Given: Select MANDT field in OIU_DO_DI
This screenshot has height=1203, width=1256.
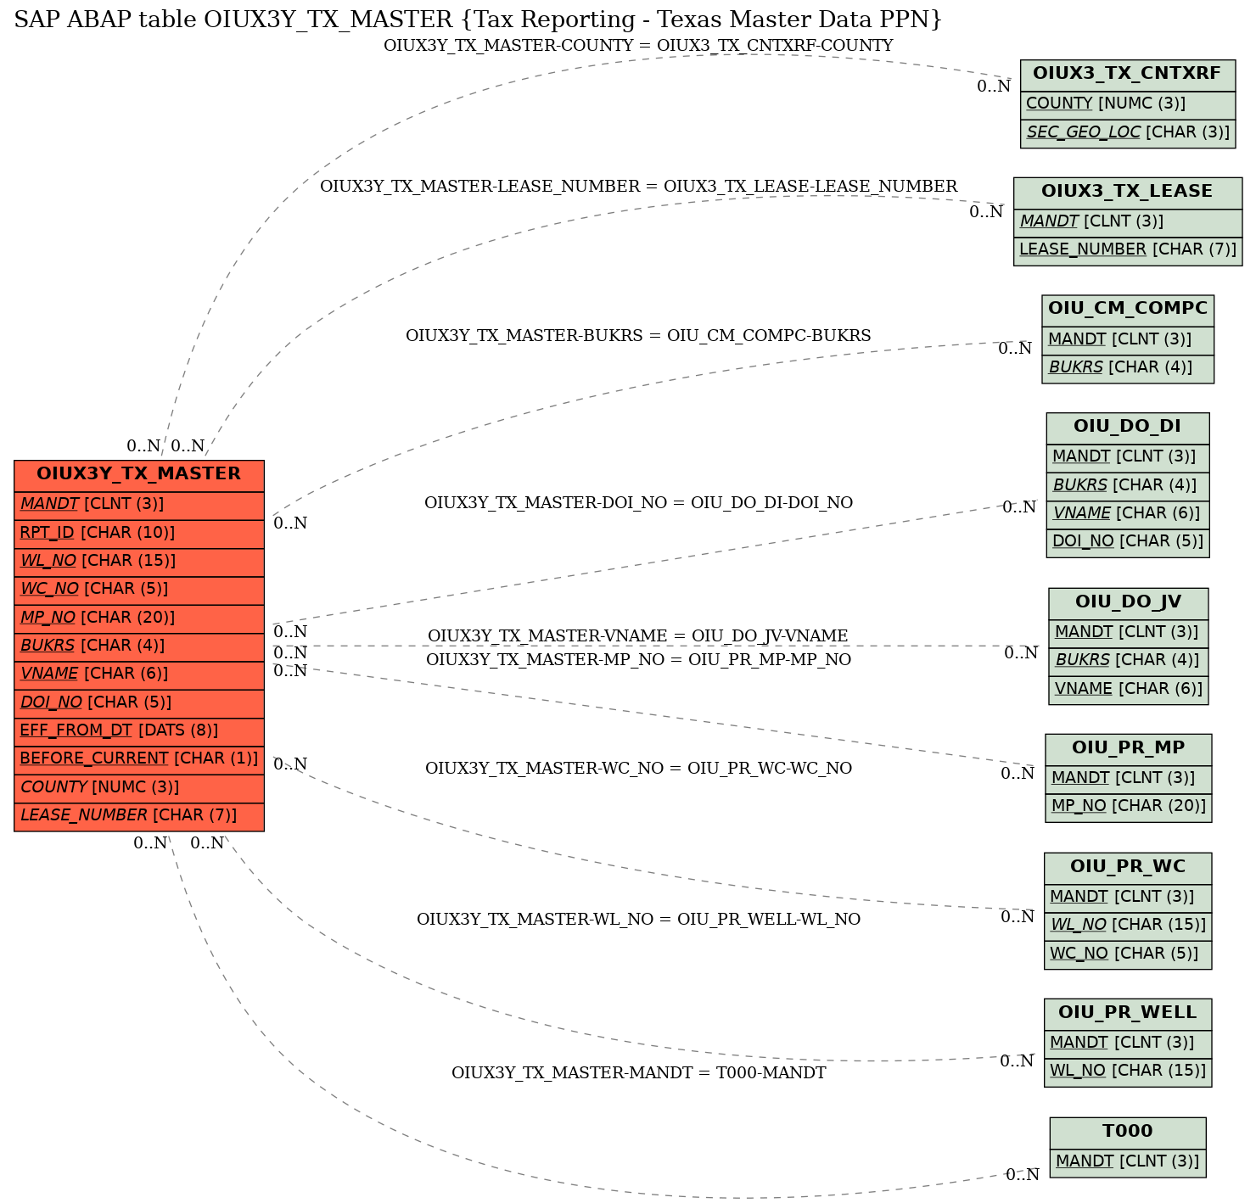Looking at the screenshot, I should point(1128,457).
